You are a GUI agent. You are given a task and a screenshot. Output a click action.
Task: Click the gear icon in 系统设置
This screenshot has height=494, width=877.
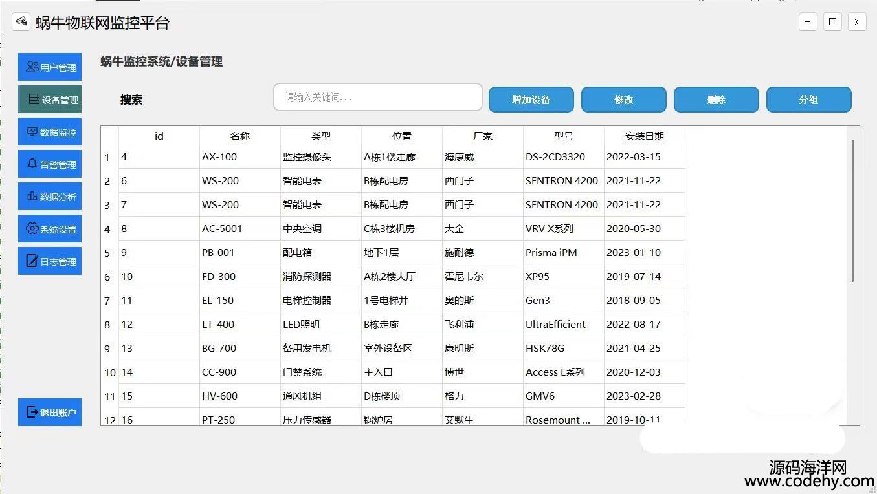point(32,229)
